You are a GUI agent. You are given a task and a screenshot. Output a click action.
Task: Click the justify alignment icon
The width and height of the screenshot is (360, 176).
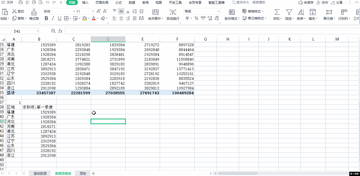tap(135, 18)
